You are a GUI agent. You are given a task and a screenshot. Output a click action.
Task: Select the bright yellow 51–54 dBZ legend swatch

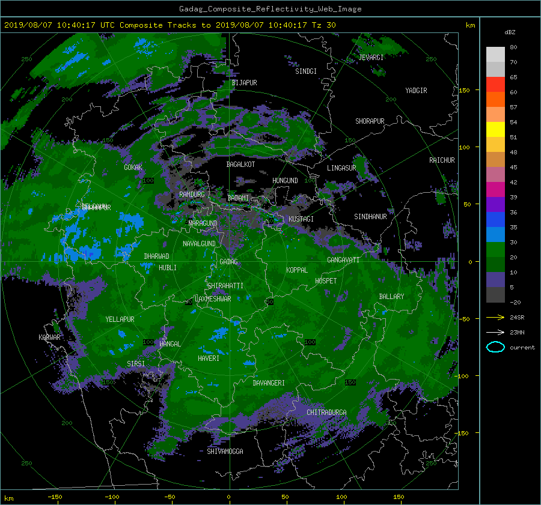pos(495,129)
